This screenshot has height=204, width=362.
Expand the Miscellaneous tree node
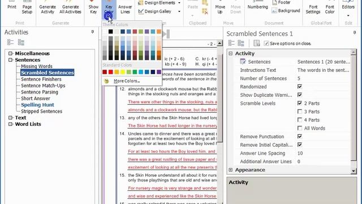pyautogui.click(x=10, y=53)
